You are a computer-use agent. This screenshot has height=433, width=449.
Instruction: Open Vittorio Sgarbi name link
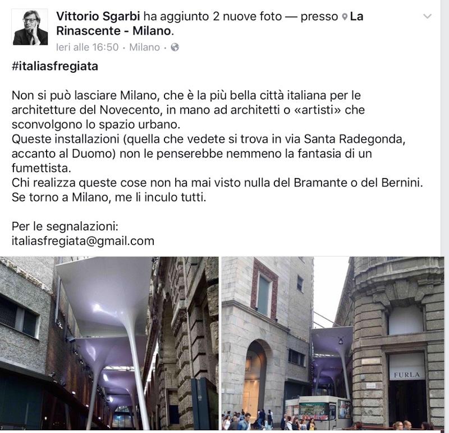(98, 16)
